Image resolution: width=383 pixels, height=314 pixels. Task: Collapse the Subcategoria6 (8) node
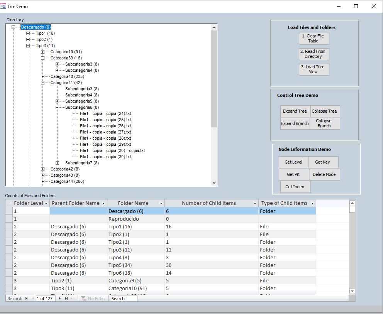[57, 107]
